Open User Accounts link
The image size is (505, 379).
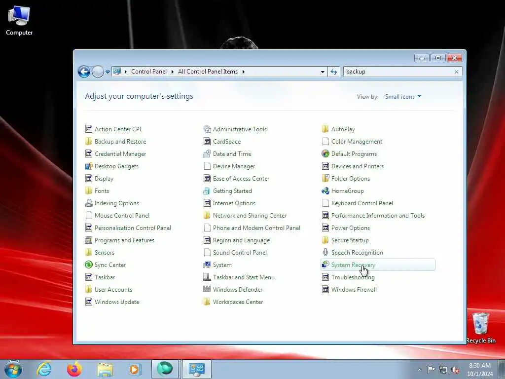point(113,289)
